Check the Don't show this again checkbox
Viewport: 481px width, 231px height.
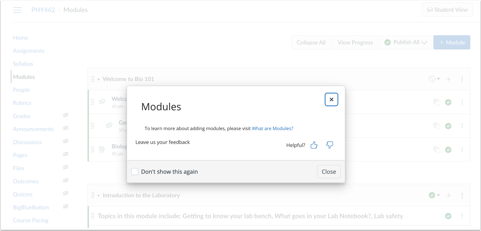[135, 171]
